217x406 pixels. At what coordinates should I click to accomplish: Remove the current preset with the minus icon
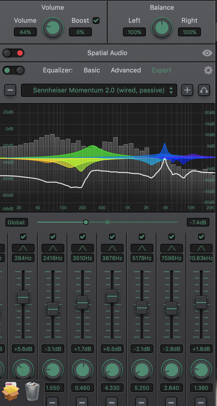[10, 90]
